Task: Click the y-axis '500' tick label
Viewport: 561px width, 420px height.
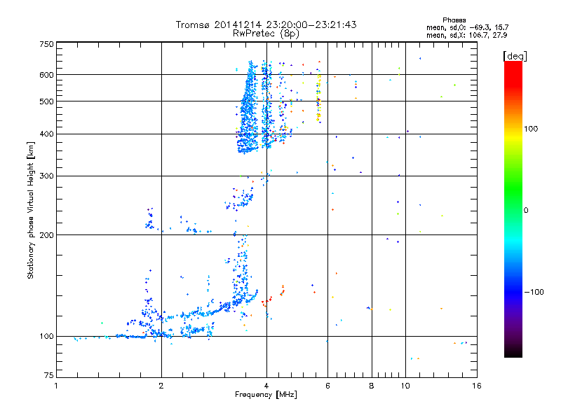Action: tap(46, 101)
